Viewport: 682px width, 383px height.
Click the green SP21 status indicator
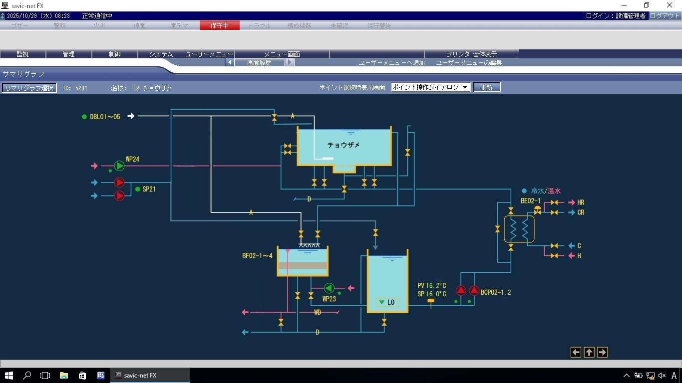tap(138, 190)
